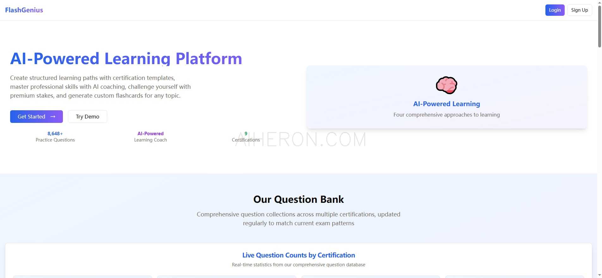602x278 pixels.
Task: Click the 8,648+ Practice Questions stat
Action: tap(55, 137)
